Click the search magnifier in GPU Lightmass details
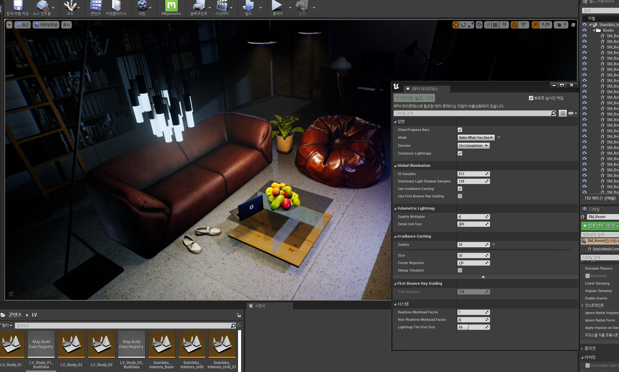Viewport: 619px width, 372px height. [x=553, y=113]
